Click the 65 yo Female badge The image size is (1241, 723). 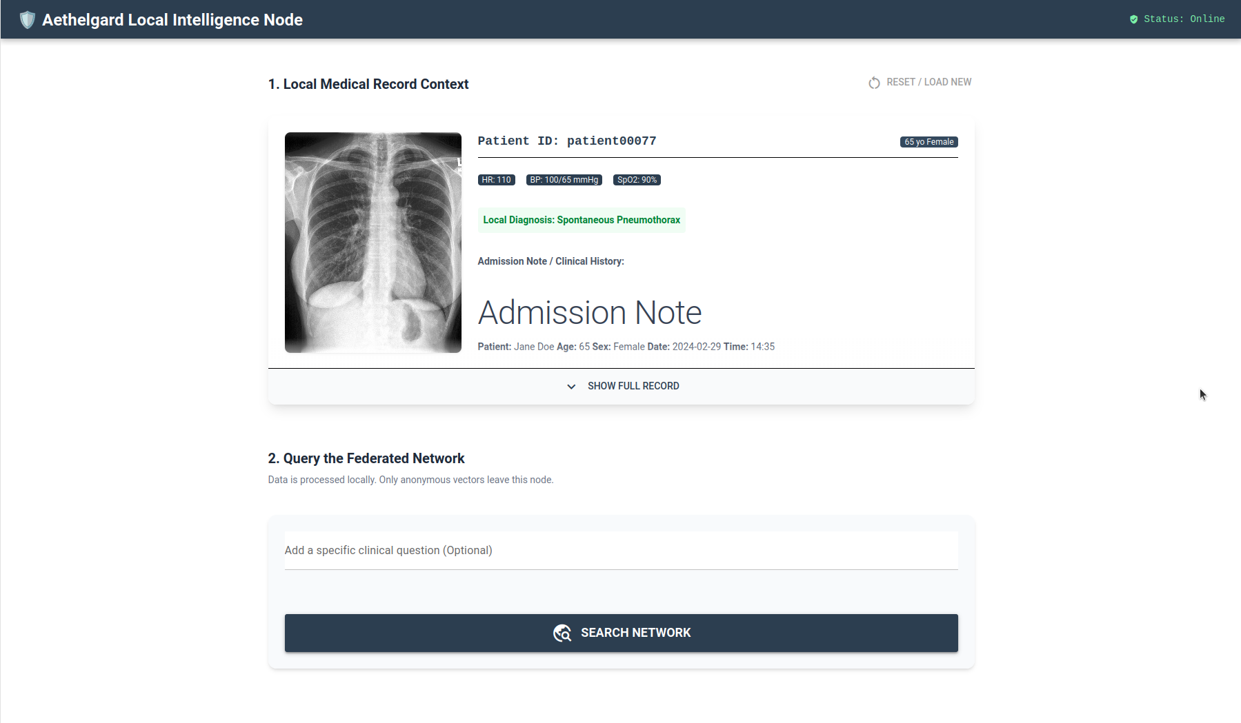click(x=929, y=142)
